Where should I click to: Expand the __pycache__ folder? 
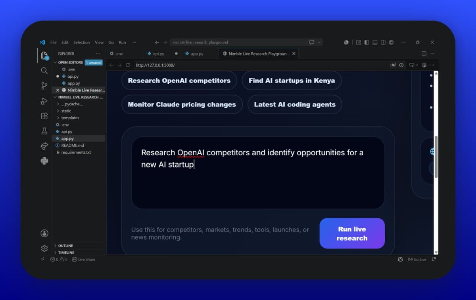point(79,104)
